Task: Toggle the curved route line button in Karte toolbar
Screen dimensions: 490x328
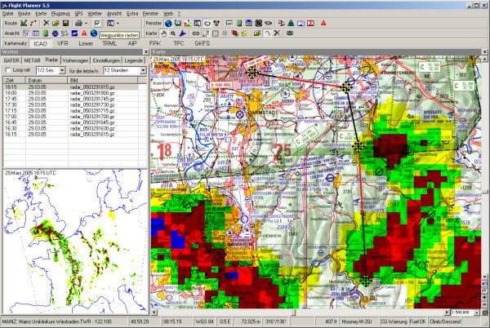Action: (267, 33)
